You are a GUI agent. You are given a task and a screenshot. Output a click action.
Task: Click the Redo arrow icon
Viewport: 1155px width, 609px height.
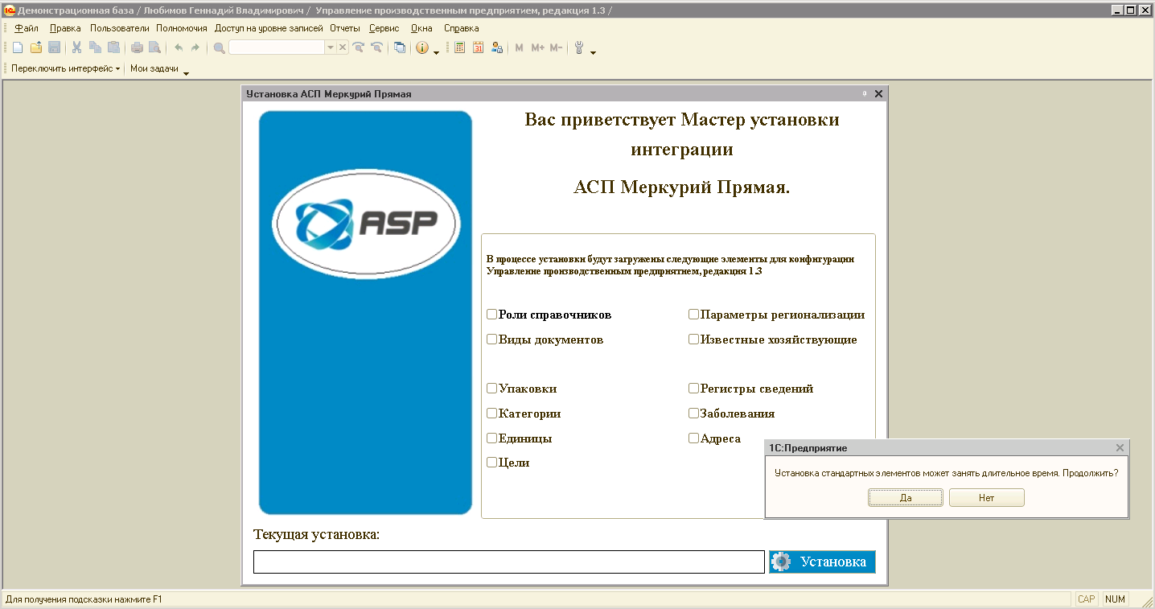coord(195,47)
